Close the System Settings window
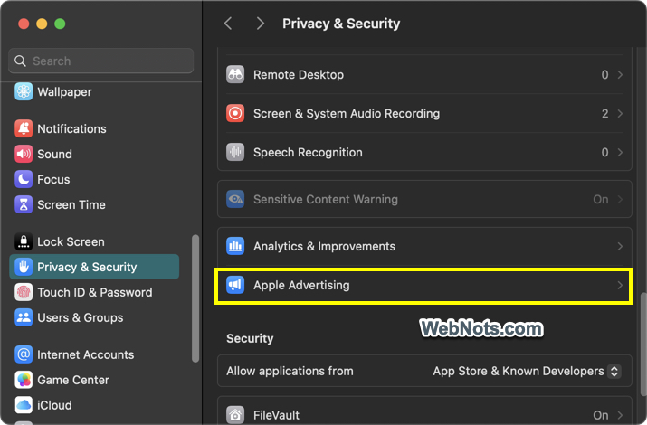Image resolution: width=647 pixels, height=425 pixels. pos(24,24)
